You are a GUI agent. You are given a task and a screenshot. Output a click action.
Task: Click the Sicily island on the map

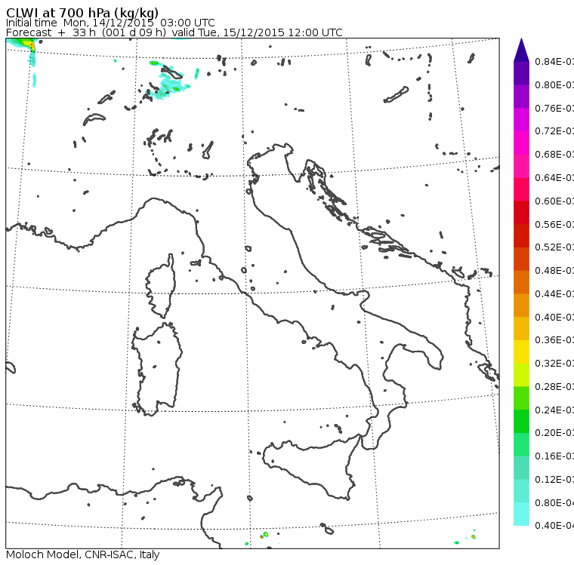pyautogui.click(x=311, y=466)
